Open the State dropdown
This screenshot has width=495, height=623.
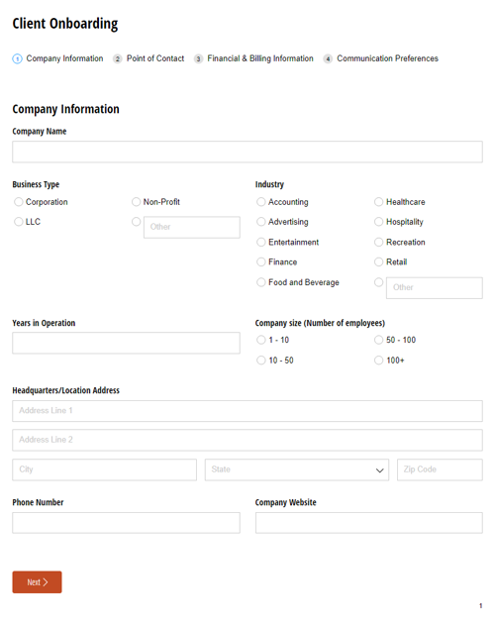297,469
